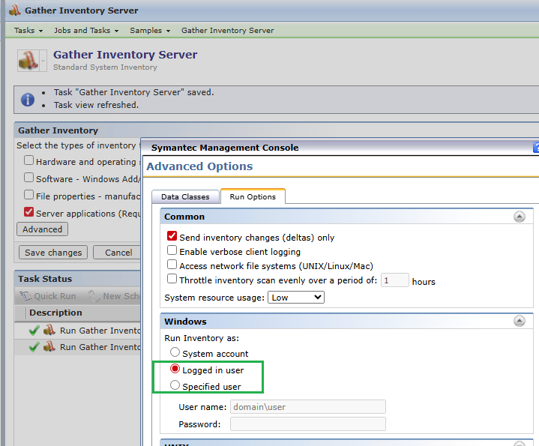Switch to the Data Classes tab

pos(185,197)
